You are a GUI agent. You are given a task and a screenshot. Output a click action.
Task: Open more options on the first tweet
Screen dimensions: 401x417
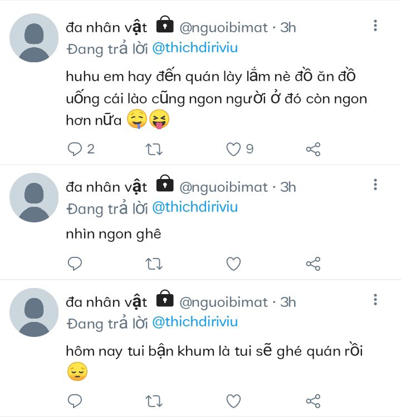[x=375, y=26]
